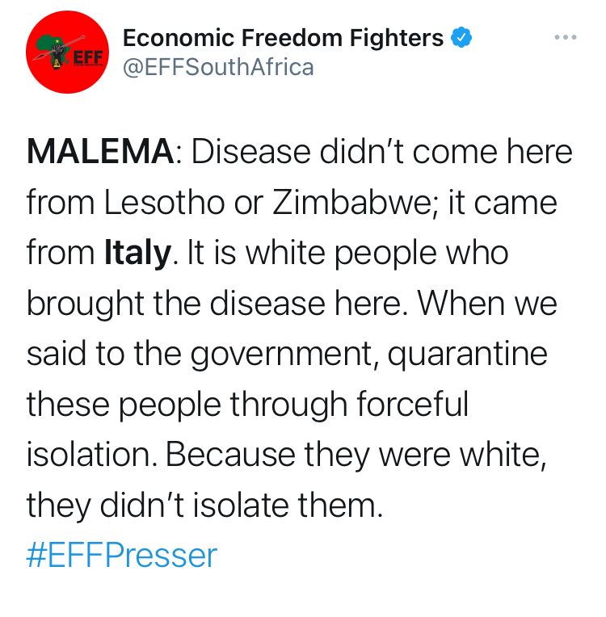Click the word forceful in the tweet
The width and height of the screenshot is (606, 617).
click(x=413, y=403)
